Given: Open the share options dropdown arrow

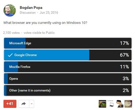Looking at the screenshot, I should click(x=31, y=104).
